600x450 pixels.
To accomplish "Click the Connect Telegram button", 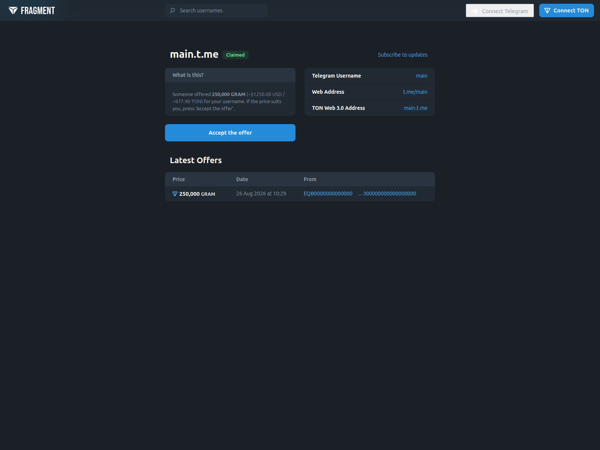I will [500, 10].
